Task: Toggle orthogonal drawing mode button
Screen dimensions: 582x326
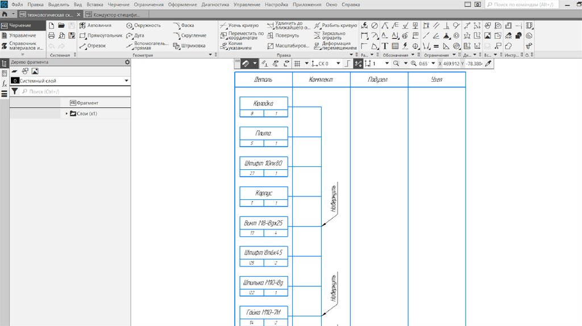Action: point(348,64)
